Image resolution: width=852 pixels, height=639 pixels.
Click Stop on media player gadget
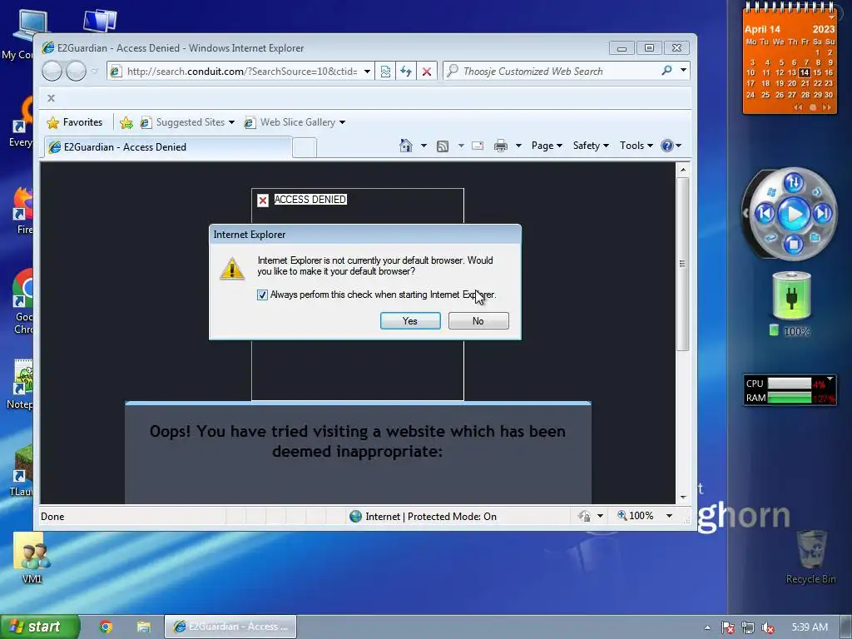793,244
